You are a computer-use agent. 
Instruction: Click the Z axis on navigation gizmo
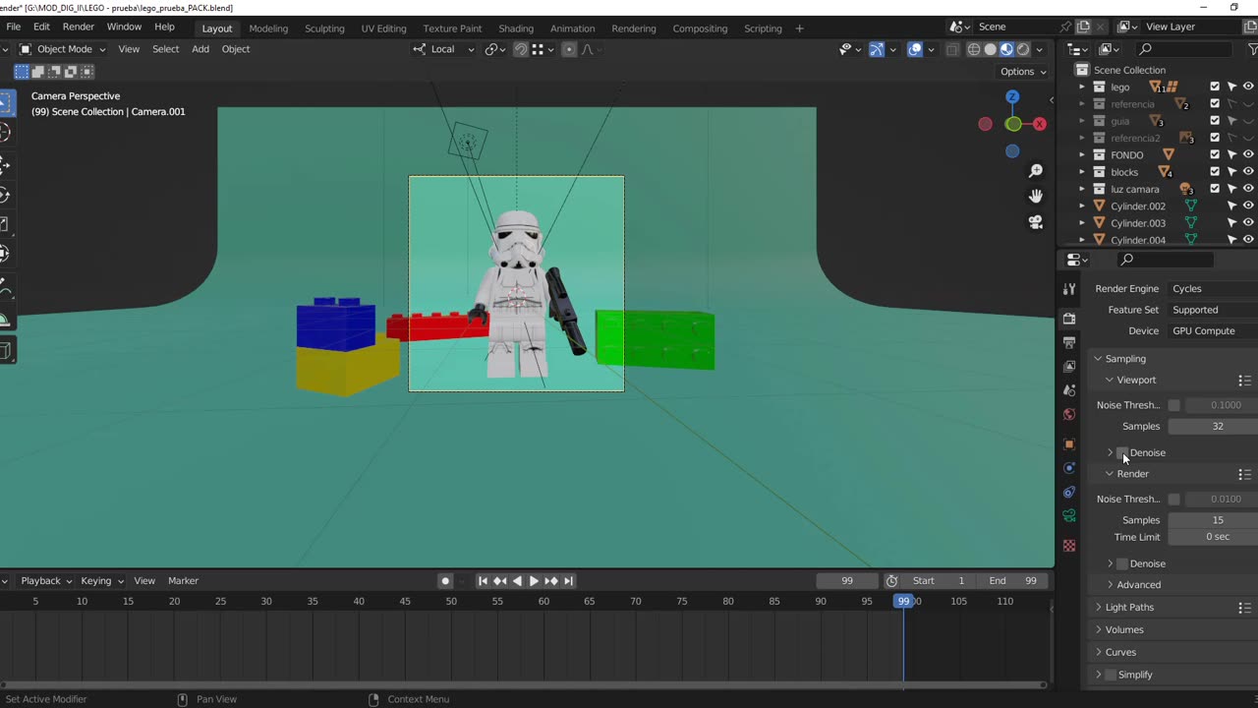point(1012,96)
